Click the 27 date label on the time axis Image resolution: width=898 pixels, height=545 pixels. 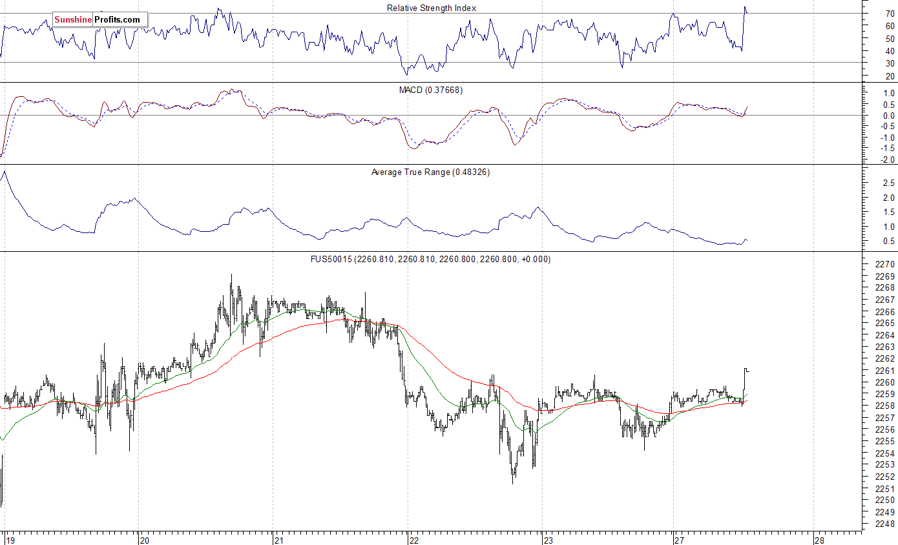680,540
